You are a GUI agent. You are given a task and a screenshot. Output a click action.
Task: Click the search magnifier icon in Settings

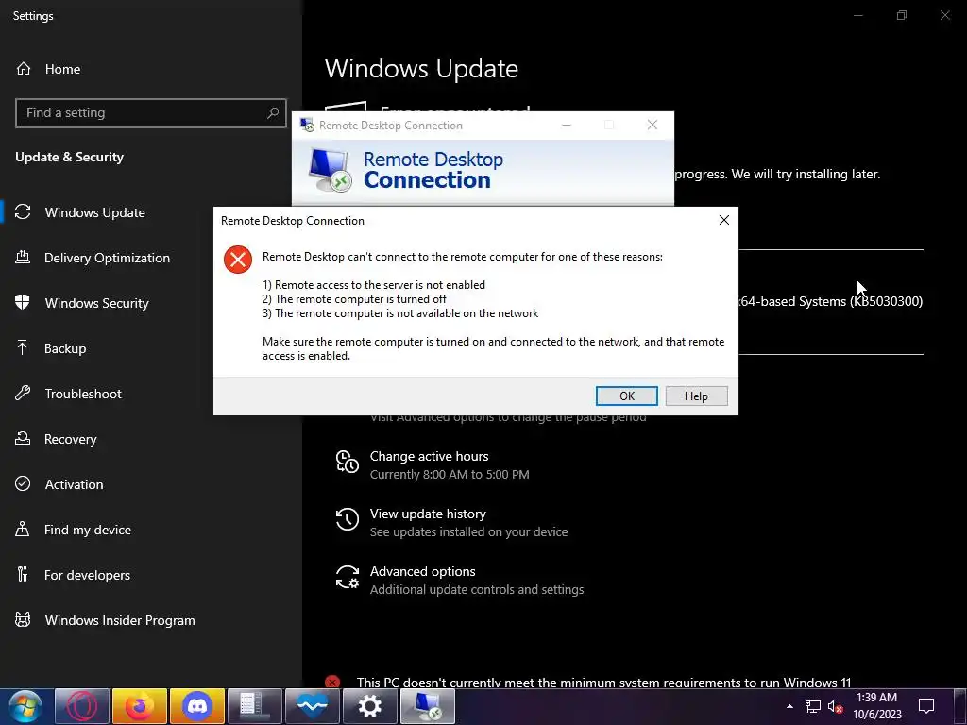pos(273,113)
